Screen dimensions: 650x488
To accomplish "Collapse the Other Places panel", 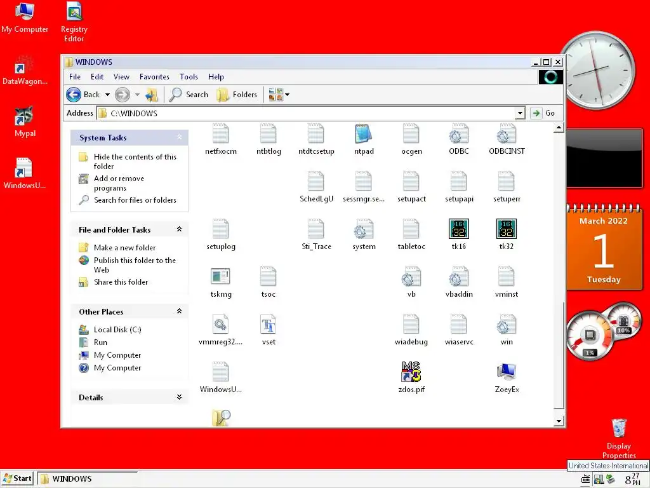I will (x=180, y=311).
